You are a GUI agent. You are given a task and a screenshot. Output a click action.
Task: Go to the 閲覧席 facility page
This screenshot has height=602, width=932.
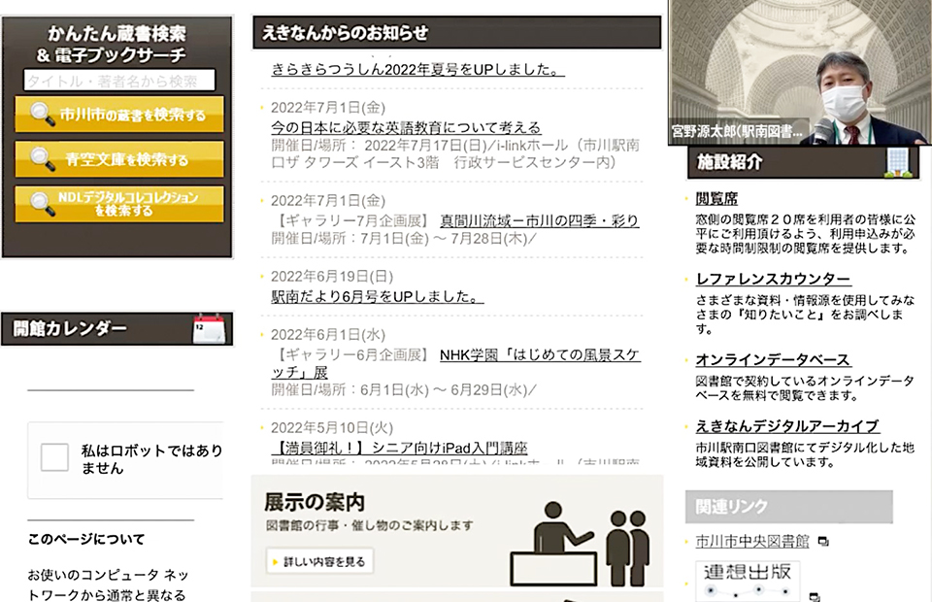tap(716, 198)
